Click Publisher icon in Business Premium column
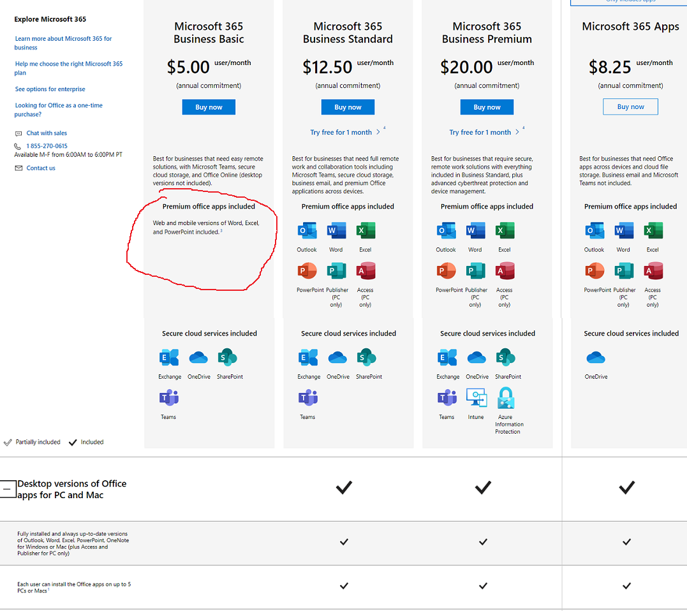Viewport: 687px width, 611px height. point(475,270)
